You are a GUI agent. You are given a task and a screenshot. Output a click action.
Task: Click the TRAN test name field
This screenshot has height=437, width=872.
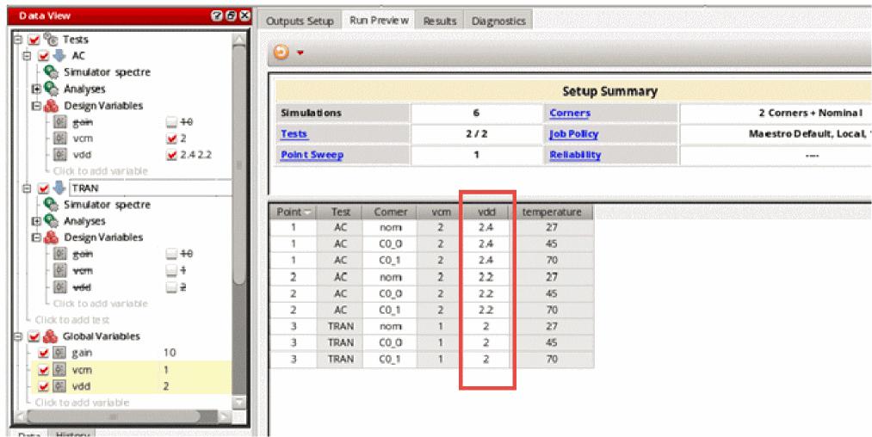pos(150,188)
